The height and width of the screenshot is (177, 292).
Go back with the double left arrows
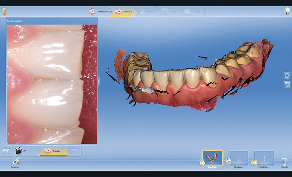[6, 151]
